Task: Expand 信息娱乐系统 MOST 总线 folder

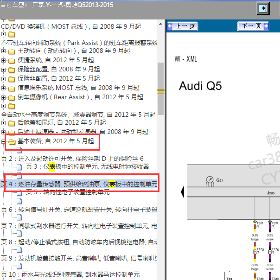Action: (x=3, y=88)
